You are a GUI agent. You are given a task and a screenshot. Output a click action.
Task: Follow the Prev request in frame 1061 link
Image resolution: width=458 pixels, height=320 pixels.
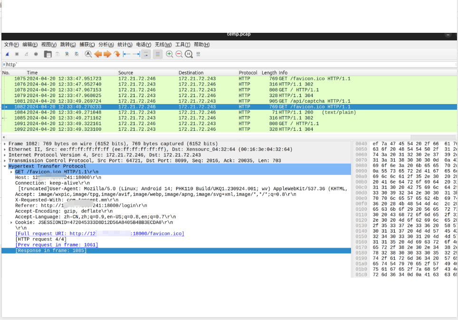click(57, 245)
